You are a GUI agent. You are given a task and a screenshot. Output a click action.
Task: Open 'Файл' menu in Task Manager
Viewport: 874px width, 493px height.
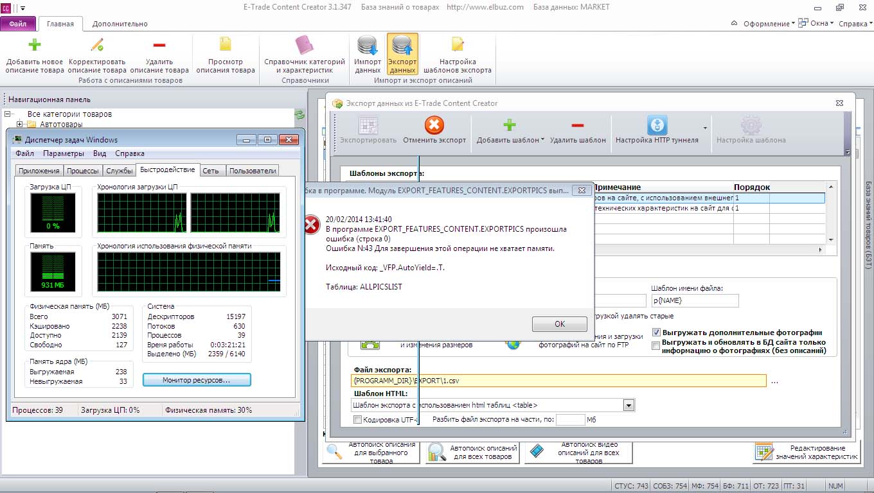pos(25,153)
